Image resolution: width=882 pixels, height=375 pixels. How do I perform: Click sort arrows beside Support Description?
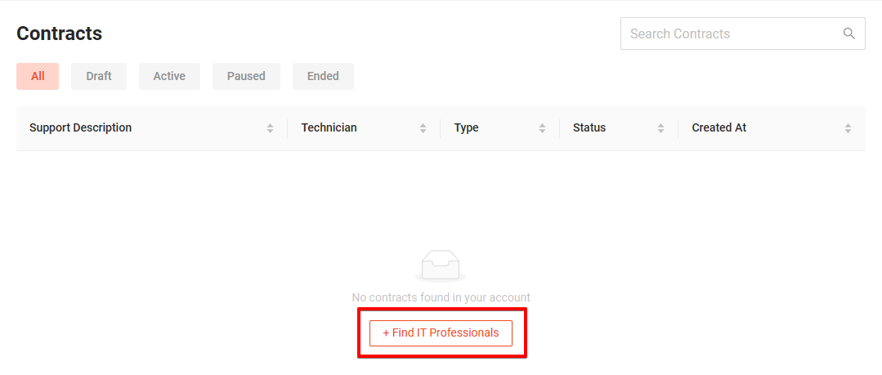[270, 128]
